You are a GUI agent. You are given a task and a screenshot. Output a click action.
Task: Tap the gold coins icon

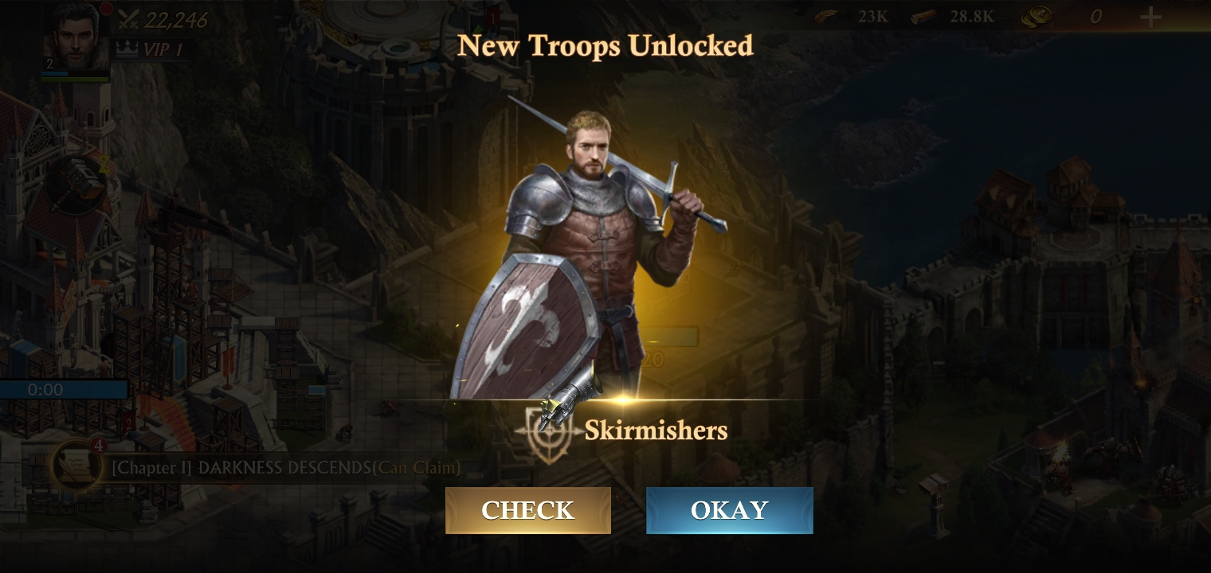[x=1037, y=16]
